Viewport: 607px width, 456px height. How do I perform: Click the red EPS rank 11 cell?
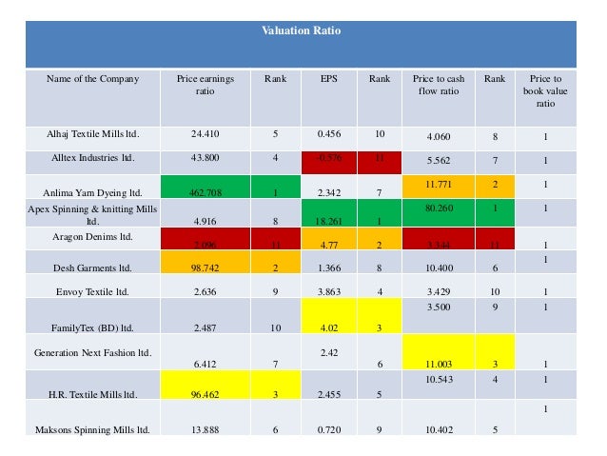click(x=380, y=163)
